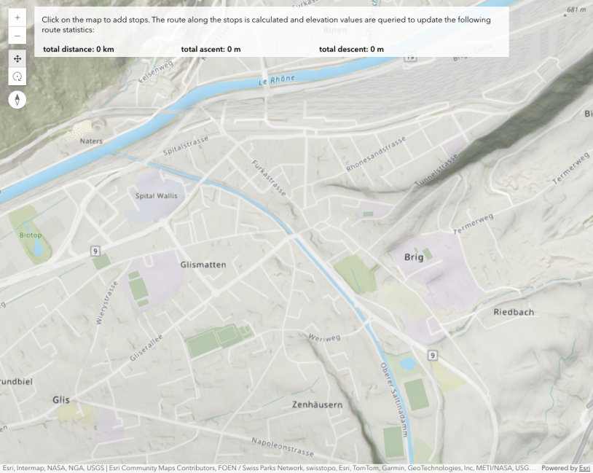Reset map orientation with the compass
Image resolution: width=593 pixels, height=473 pixels.
pyautogui.click(x=17, y=100)
